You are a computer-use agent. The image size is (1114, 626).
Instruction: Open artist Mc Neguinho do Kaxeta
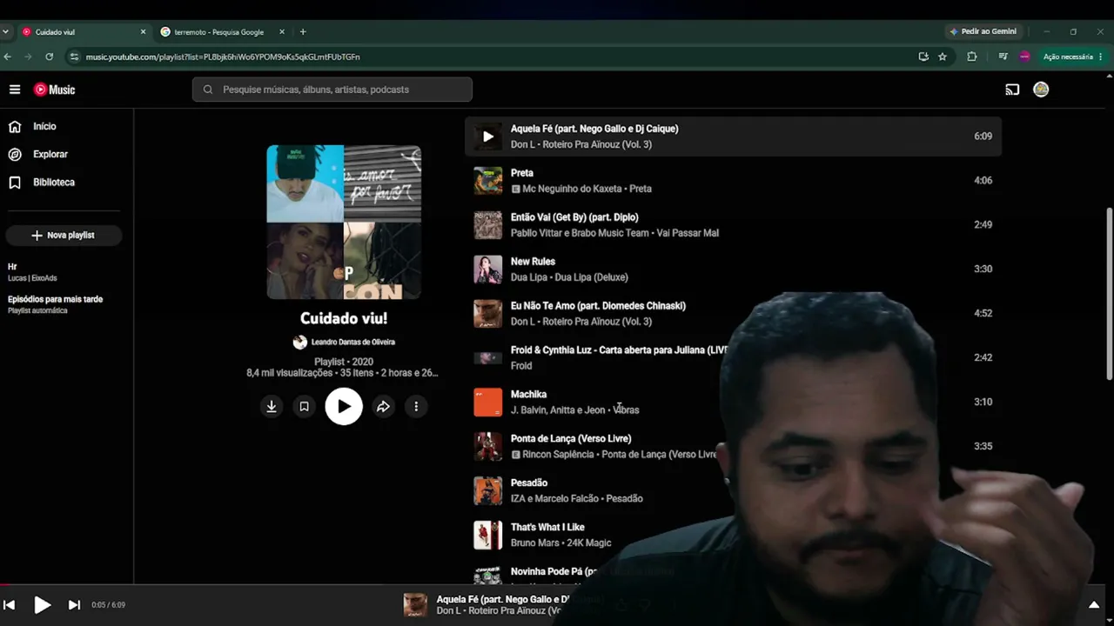[572, 189]
